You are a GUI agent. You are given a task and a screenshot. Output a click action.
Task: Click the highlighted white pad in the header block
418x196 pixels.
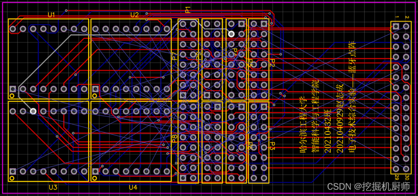click(x=231, y=34)
